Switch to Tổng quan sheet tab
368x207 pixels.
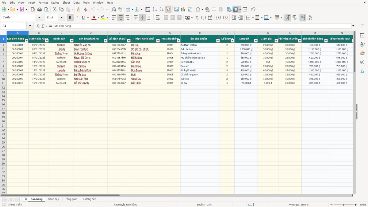pos(71,199)
